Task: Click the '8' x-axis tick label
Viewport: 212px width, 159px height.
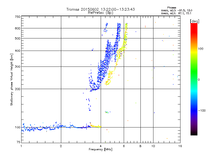Action: pos(140,146)
